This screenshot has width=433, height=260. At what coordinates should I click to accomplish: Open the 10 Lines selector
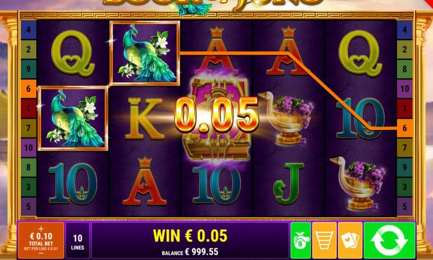coord(77,241)
